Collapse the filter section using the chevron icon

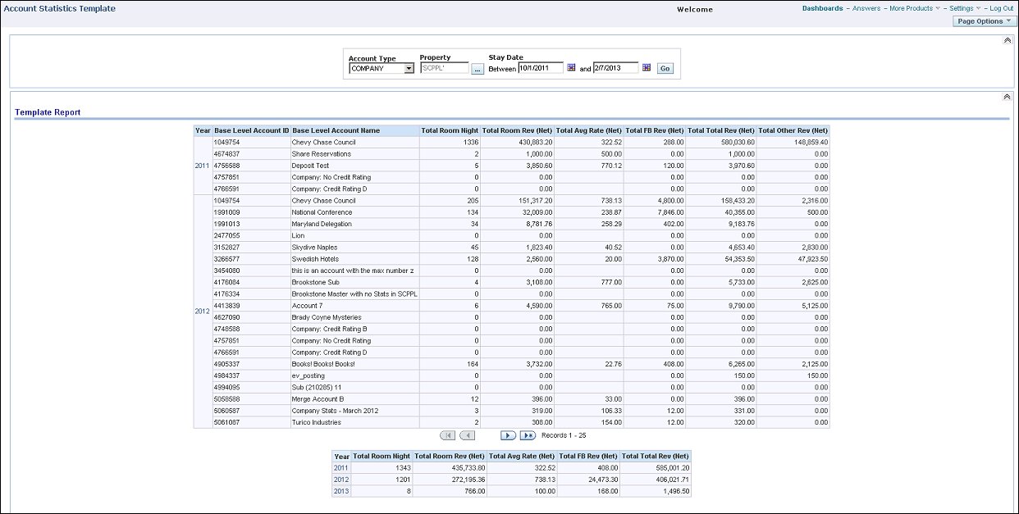click(x=1008, y=39)
